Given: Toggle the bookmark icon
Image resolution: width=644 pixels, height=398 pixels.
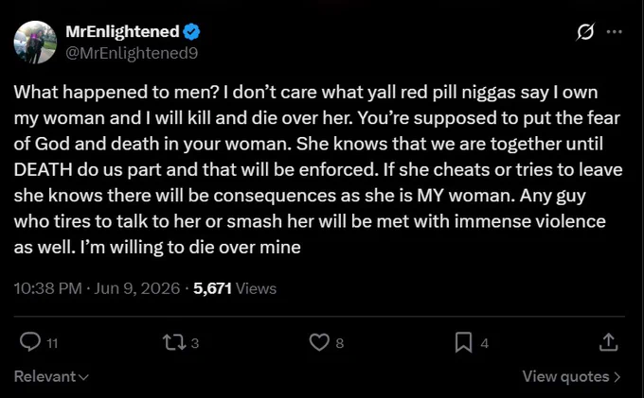Looking at the screenshot, I should click(463, 342).
